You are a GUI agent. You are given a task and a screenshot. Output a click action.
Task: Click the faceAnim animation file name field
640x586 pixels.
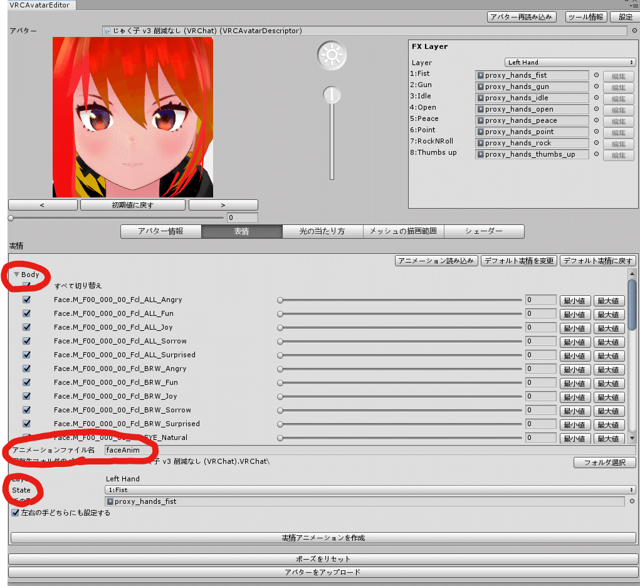(370, 450)
